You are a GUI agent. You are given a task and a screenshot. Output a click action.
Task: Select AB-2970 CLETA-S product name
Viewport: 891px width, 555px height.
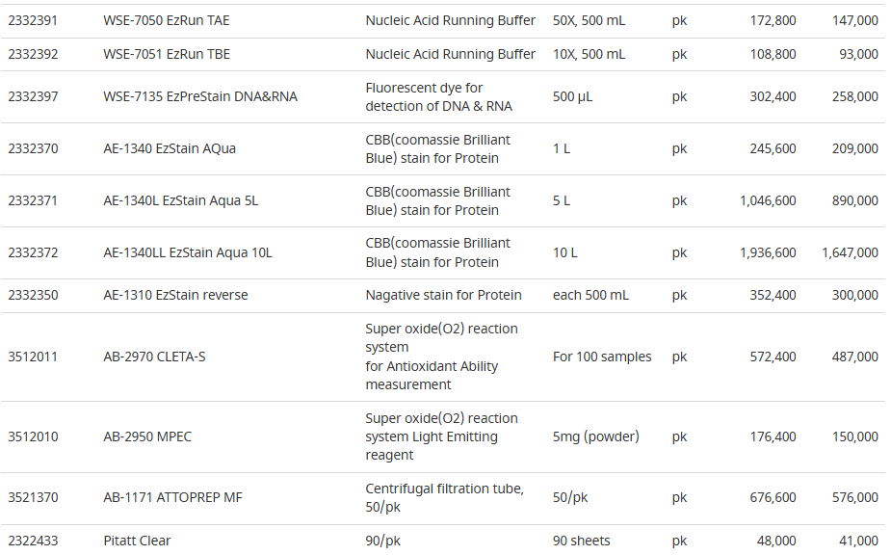(154, 357)
